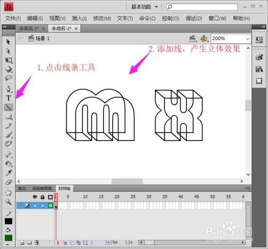268x249 pixels.
Task: Select the Text tool
Action: [x=9, y=98]
